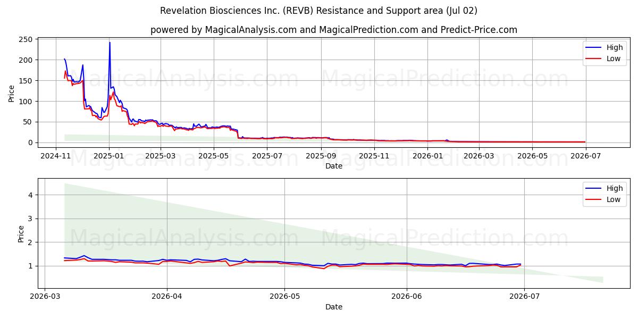The image size is (638, 319).
Task: Click the '50' y-axis tick label
Action: tap(29, 122)
